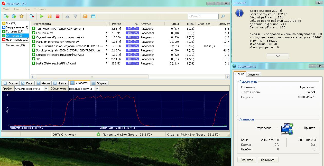Click Add Torrent from URL icon
The image size is (324, 166).
click(14, 16)
